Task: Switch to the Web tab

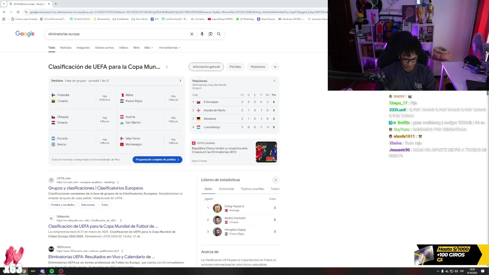Action: 136,48
